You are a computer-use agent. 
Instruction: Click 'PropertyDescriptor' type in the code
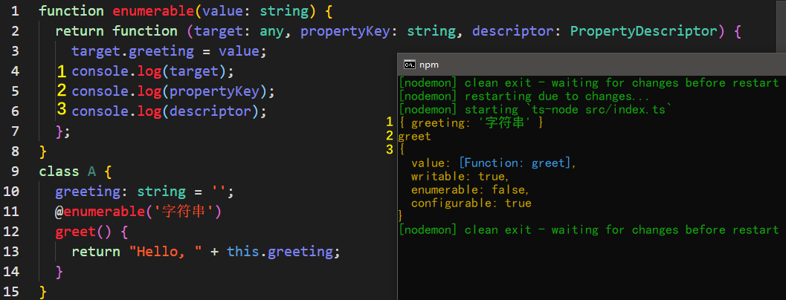tap(644, 31)
